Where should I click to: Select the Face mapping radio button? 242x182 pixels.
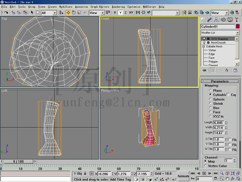(210, 112)
